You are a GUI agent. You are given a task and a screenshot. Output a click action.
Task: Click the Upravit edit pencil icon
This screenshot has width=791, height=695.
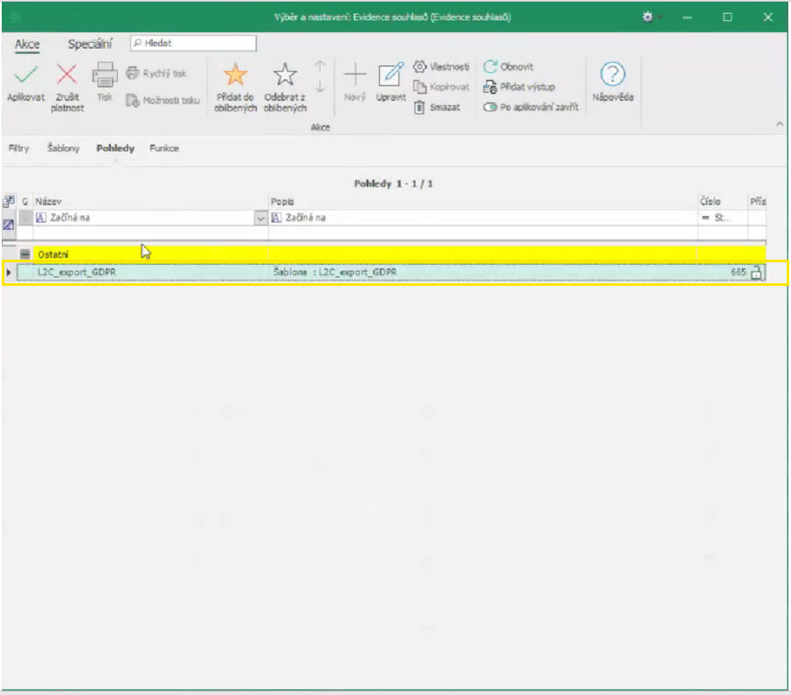click(391, 76)
